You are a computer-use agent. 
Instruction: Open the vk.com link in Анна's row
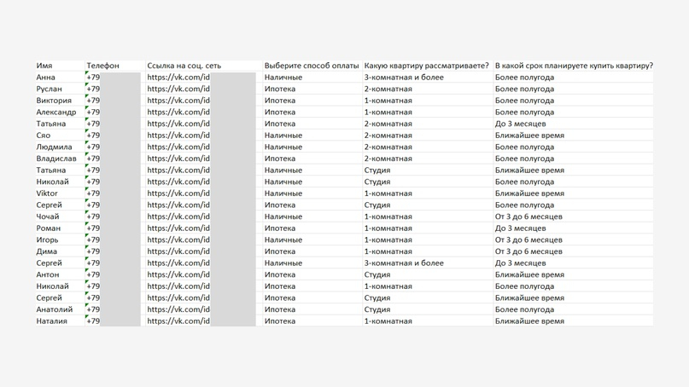tap(178, 78)
